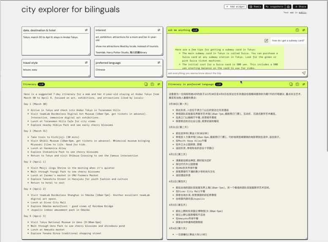Click LLM badge on Itinerary in preferred language

coord(219,84)
